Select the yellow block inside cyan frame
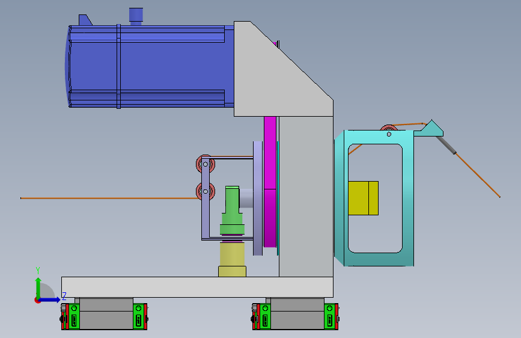The width and height of the screenshot is (521, 338). click(x=363, y=198)
